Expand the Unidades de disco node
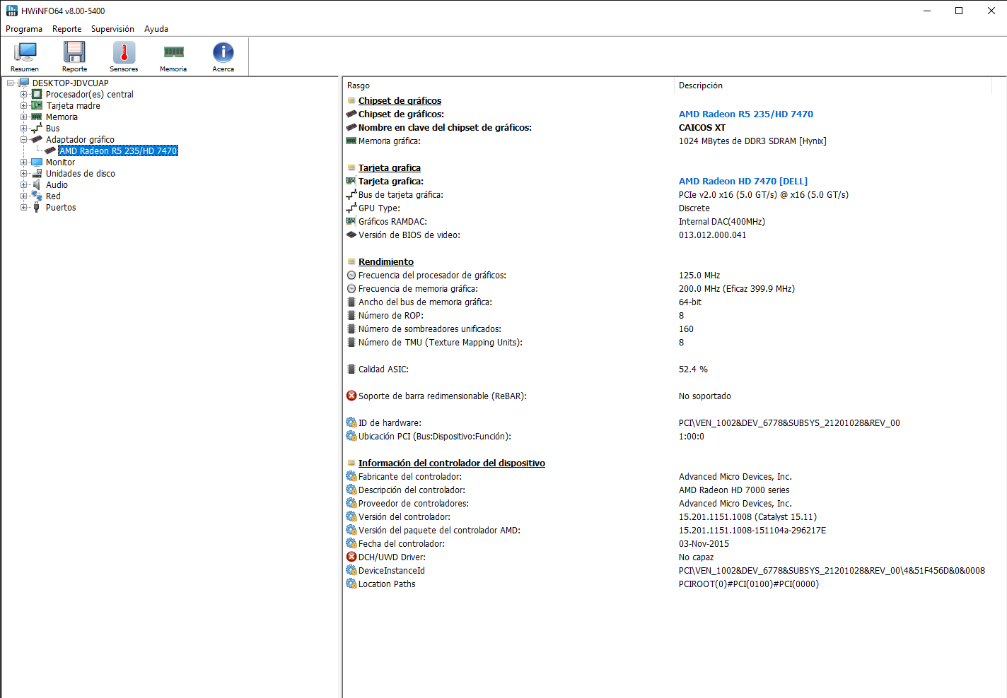 coord(23,174)
